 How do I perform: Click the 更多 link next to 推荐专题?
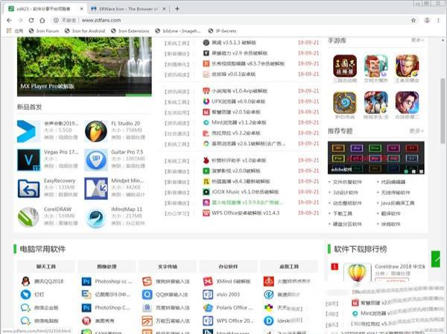coord(416,131)
